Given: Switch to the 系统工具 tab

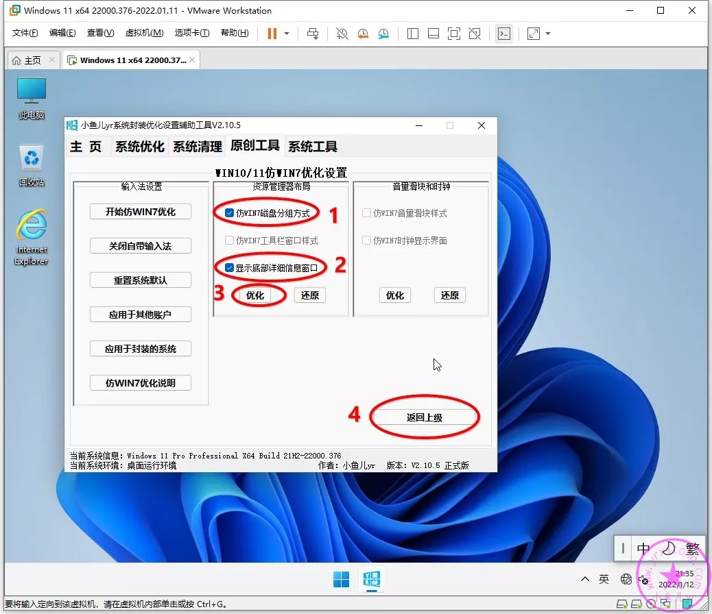Looking at the screenshot, I should (x=313, y=146).
